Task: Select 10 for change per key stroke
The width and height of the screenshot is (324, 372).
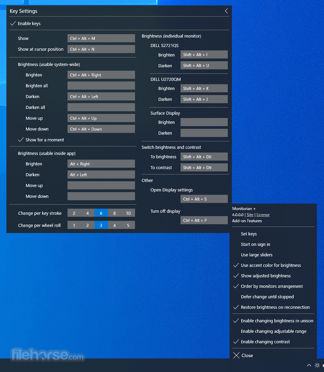Action: click(x=128, y=213)
